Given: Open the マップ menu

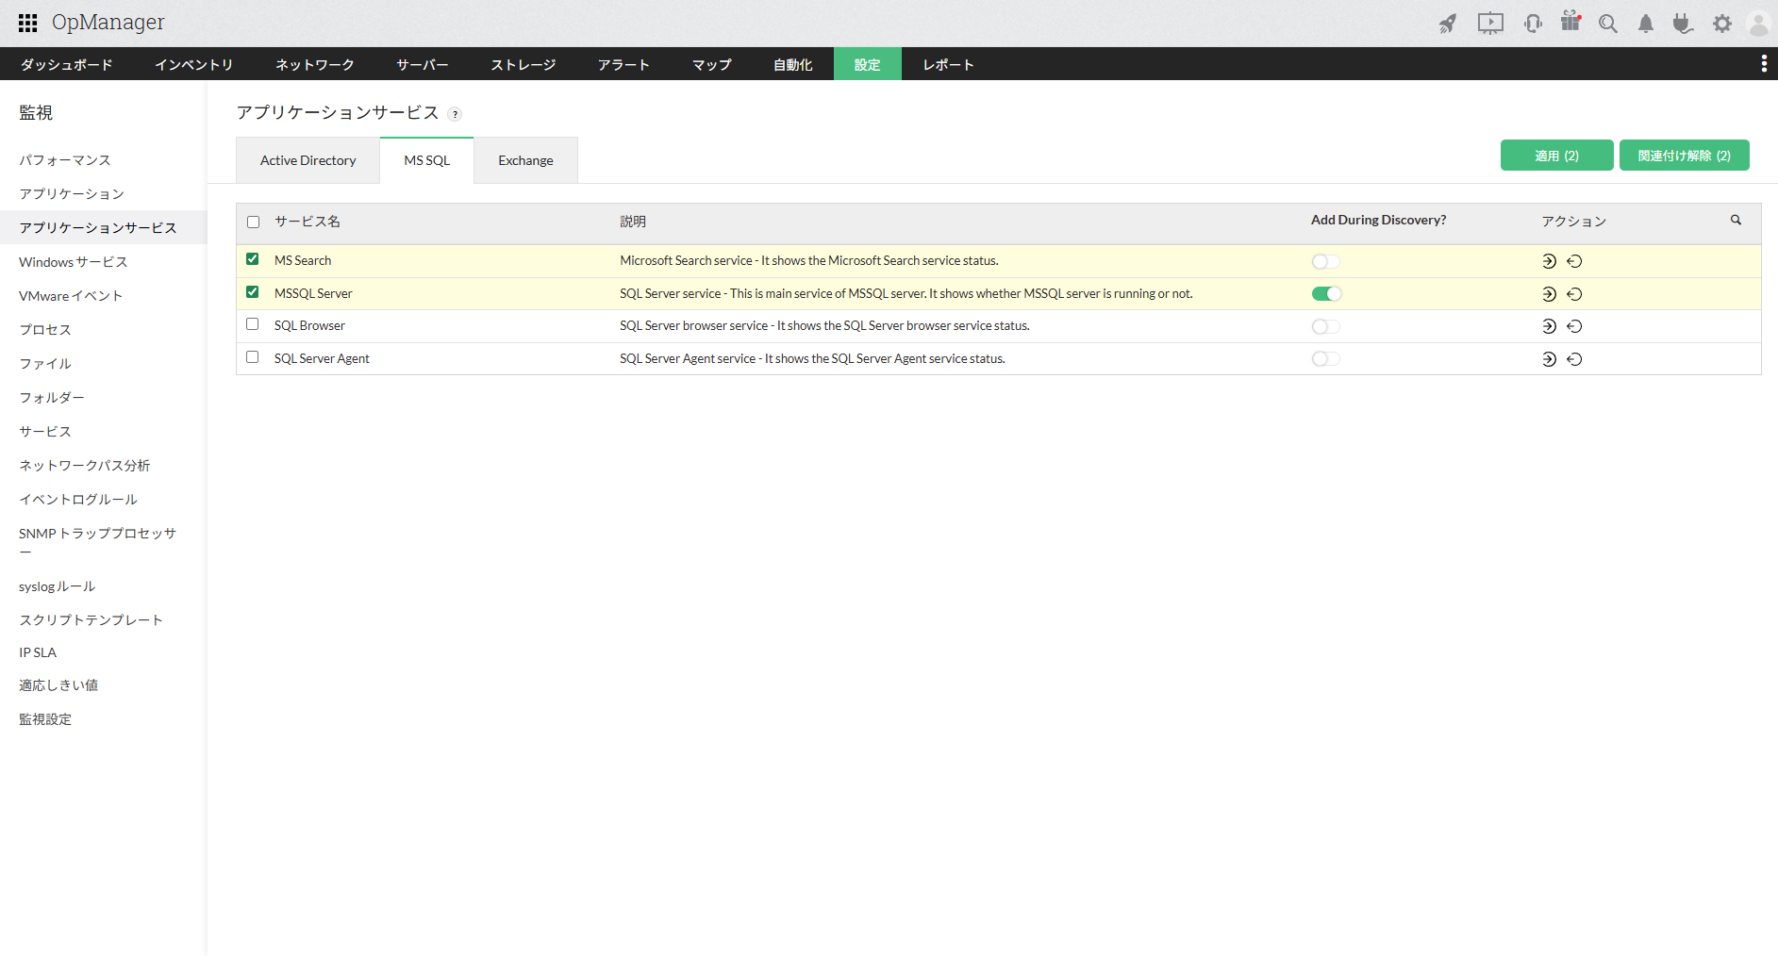Looking at the screenshot, I should [x=712, y=64].
